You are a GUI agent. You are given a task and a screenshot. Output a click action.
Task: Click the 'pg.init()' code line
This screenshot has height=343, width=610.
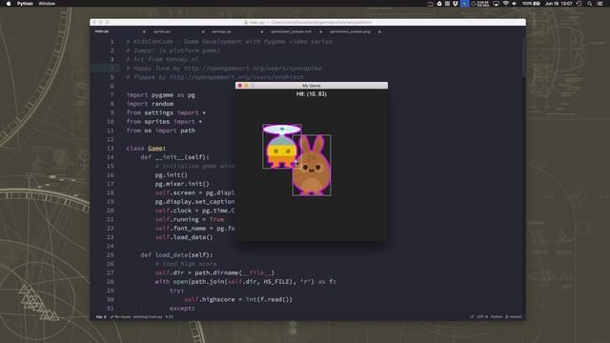point(172,175)
